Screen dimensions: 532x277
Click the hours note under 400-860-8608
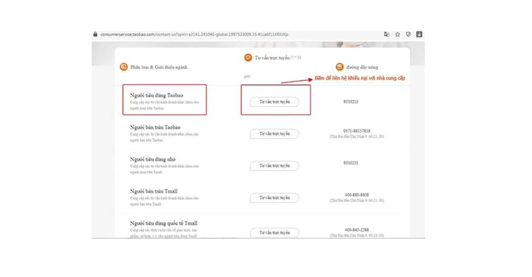pyautogui.click(x=357, y=200)
